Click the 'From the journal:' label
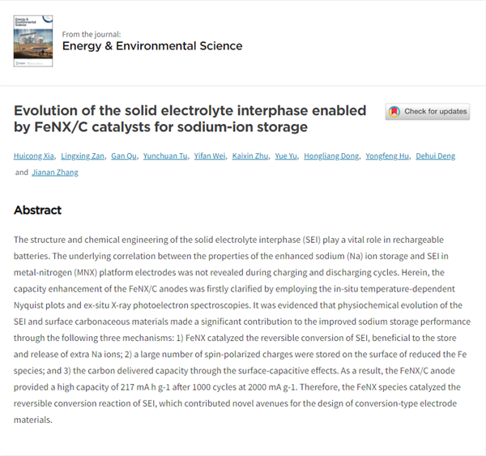486x456 pixels. (91, 34)
